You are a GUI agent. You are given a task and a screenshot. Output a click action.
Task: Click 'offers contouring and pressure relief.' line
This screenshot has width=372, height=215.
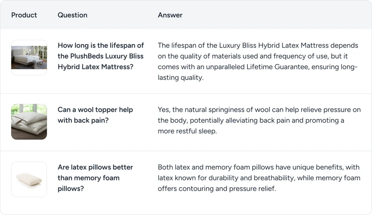click(217, 189)
